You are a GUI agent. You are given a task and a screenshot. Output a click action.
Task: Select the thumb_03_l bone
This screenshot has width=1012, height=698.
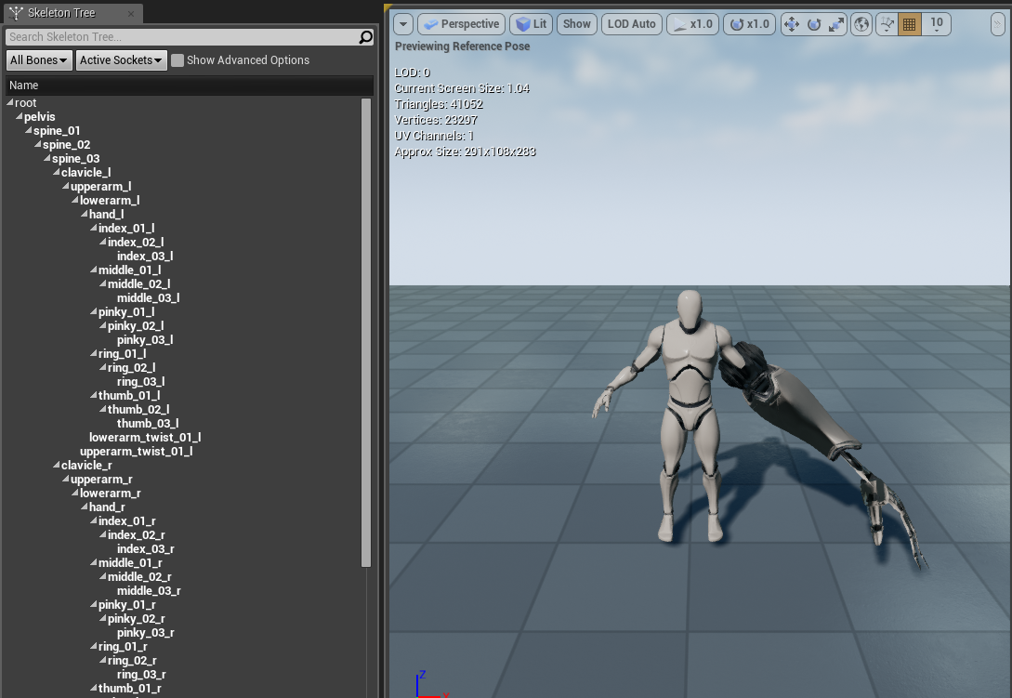pos(148,424)
